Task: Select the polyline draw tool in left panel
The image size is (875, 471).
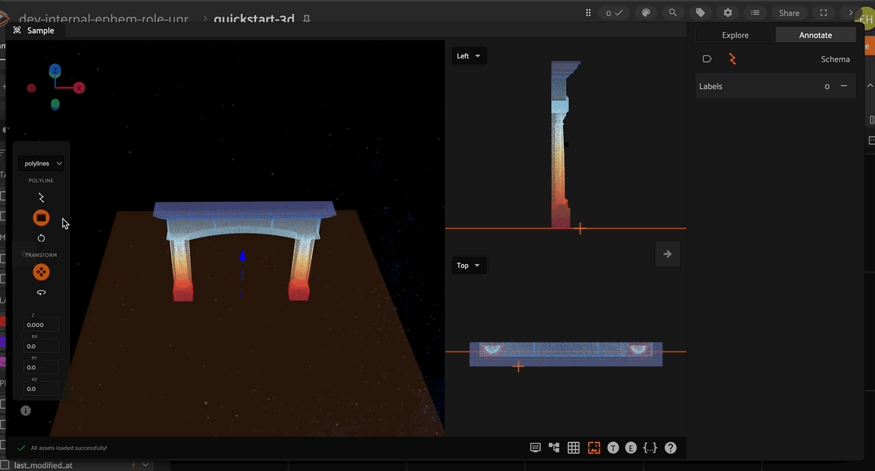Action: pos(41,198)
